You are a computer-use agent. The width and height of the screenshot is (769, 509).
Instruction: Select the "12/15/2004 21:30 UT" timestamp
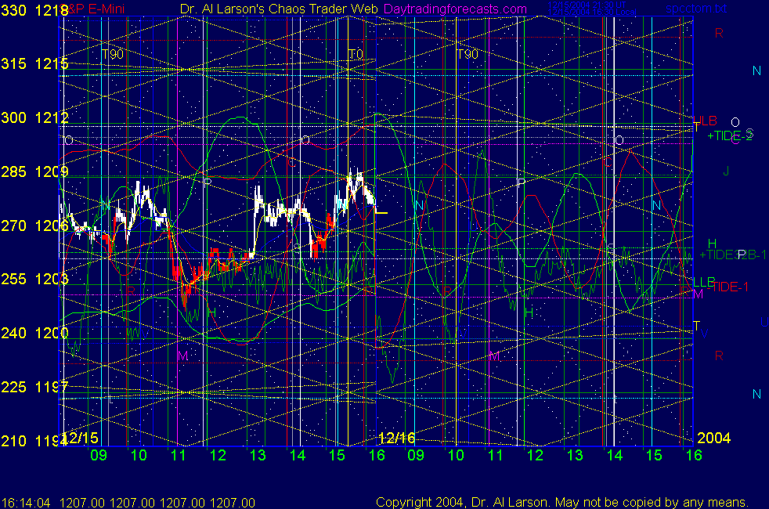587,5
